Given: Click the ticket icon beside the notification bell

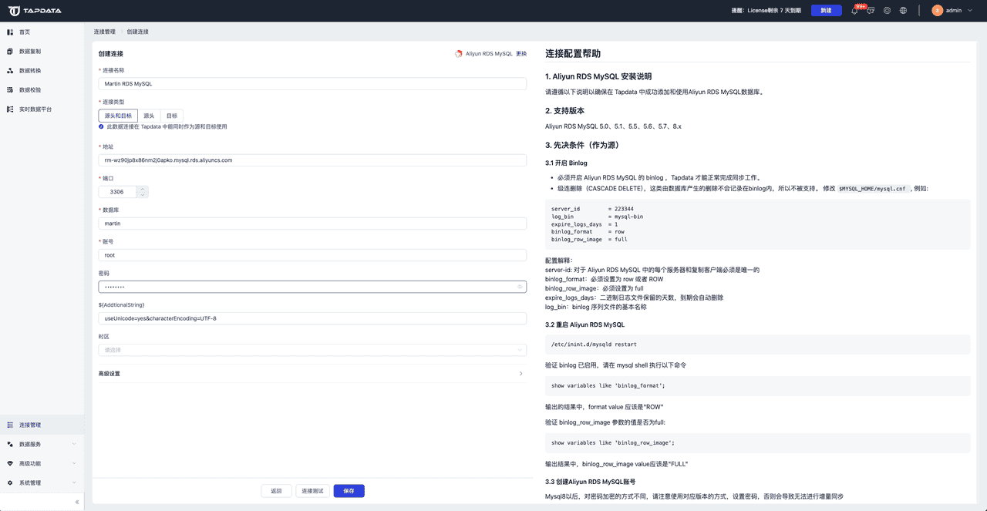Looking at the screenshot, I should pyautogui.click(x=871, y=11).
